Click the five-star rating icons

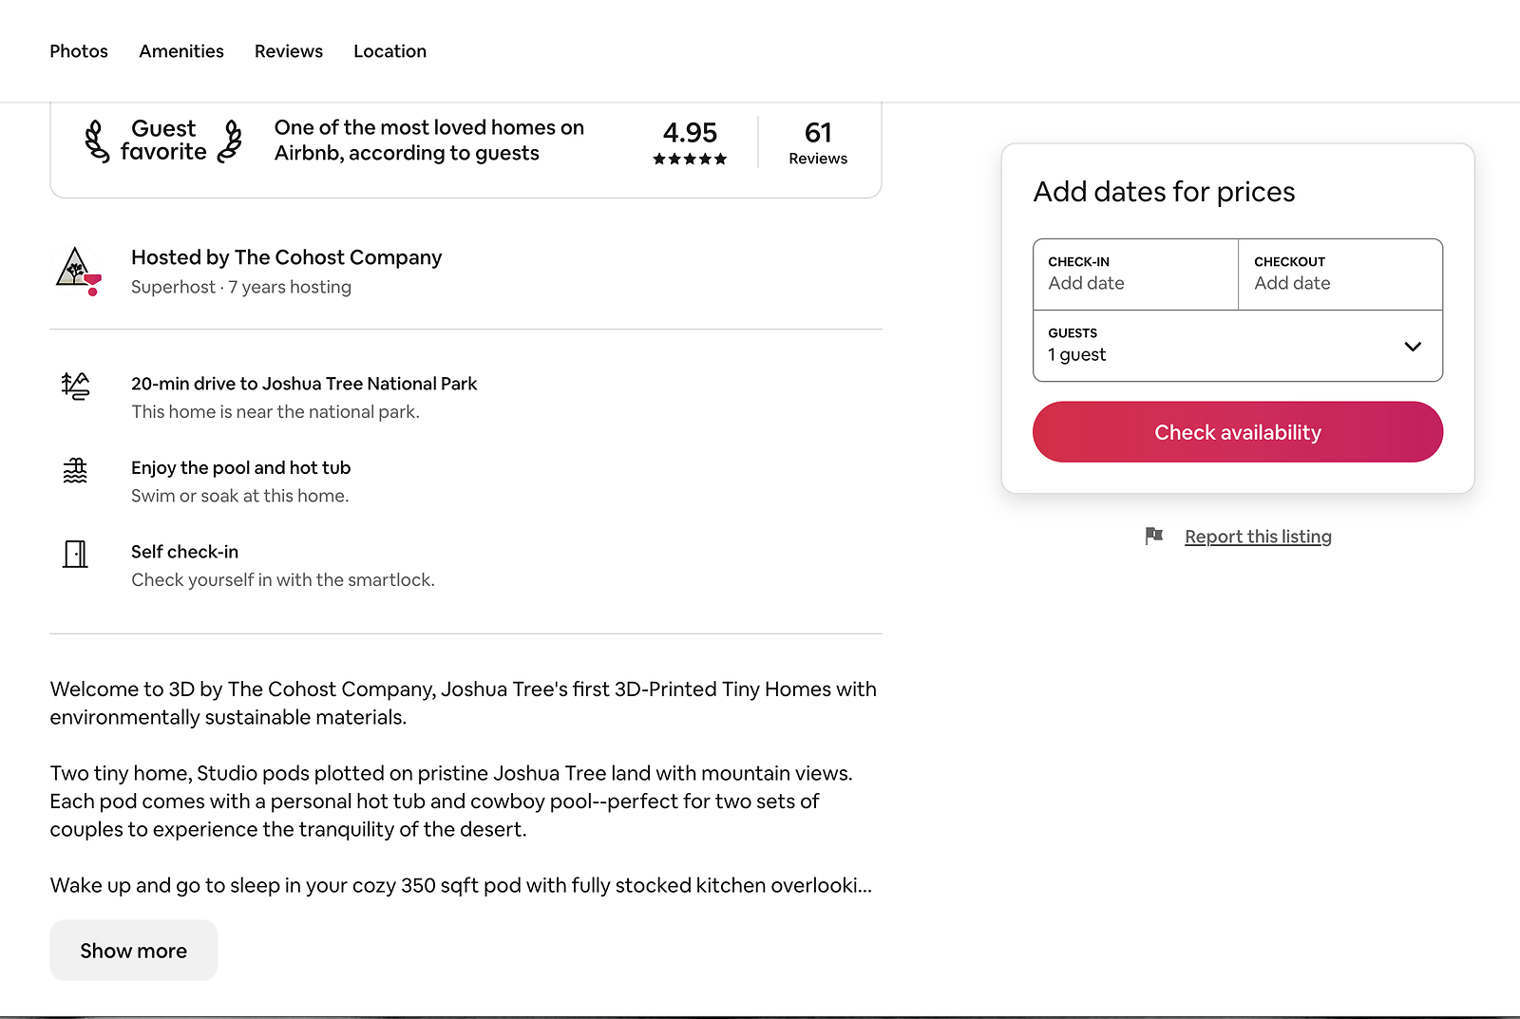[x=690, y=160]
